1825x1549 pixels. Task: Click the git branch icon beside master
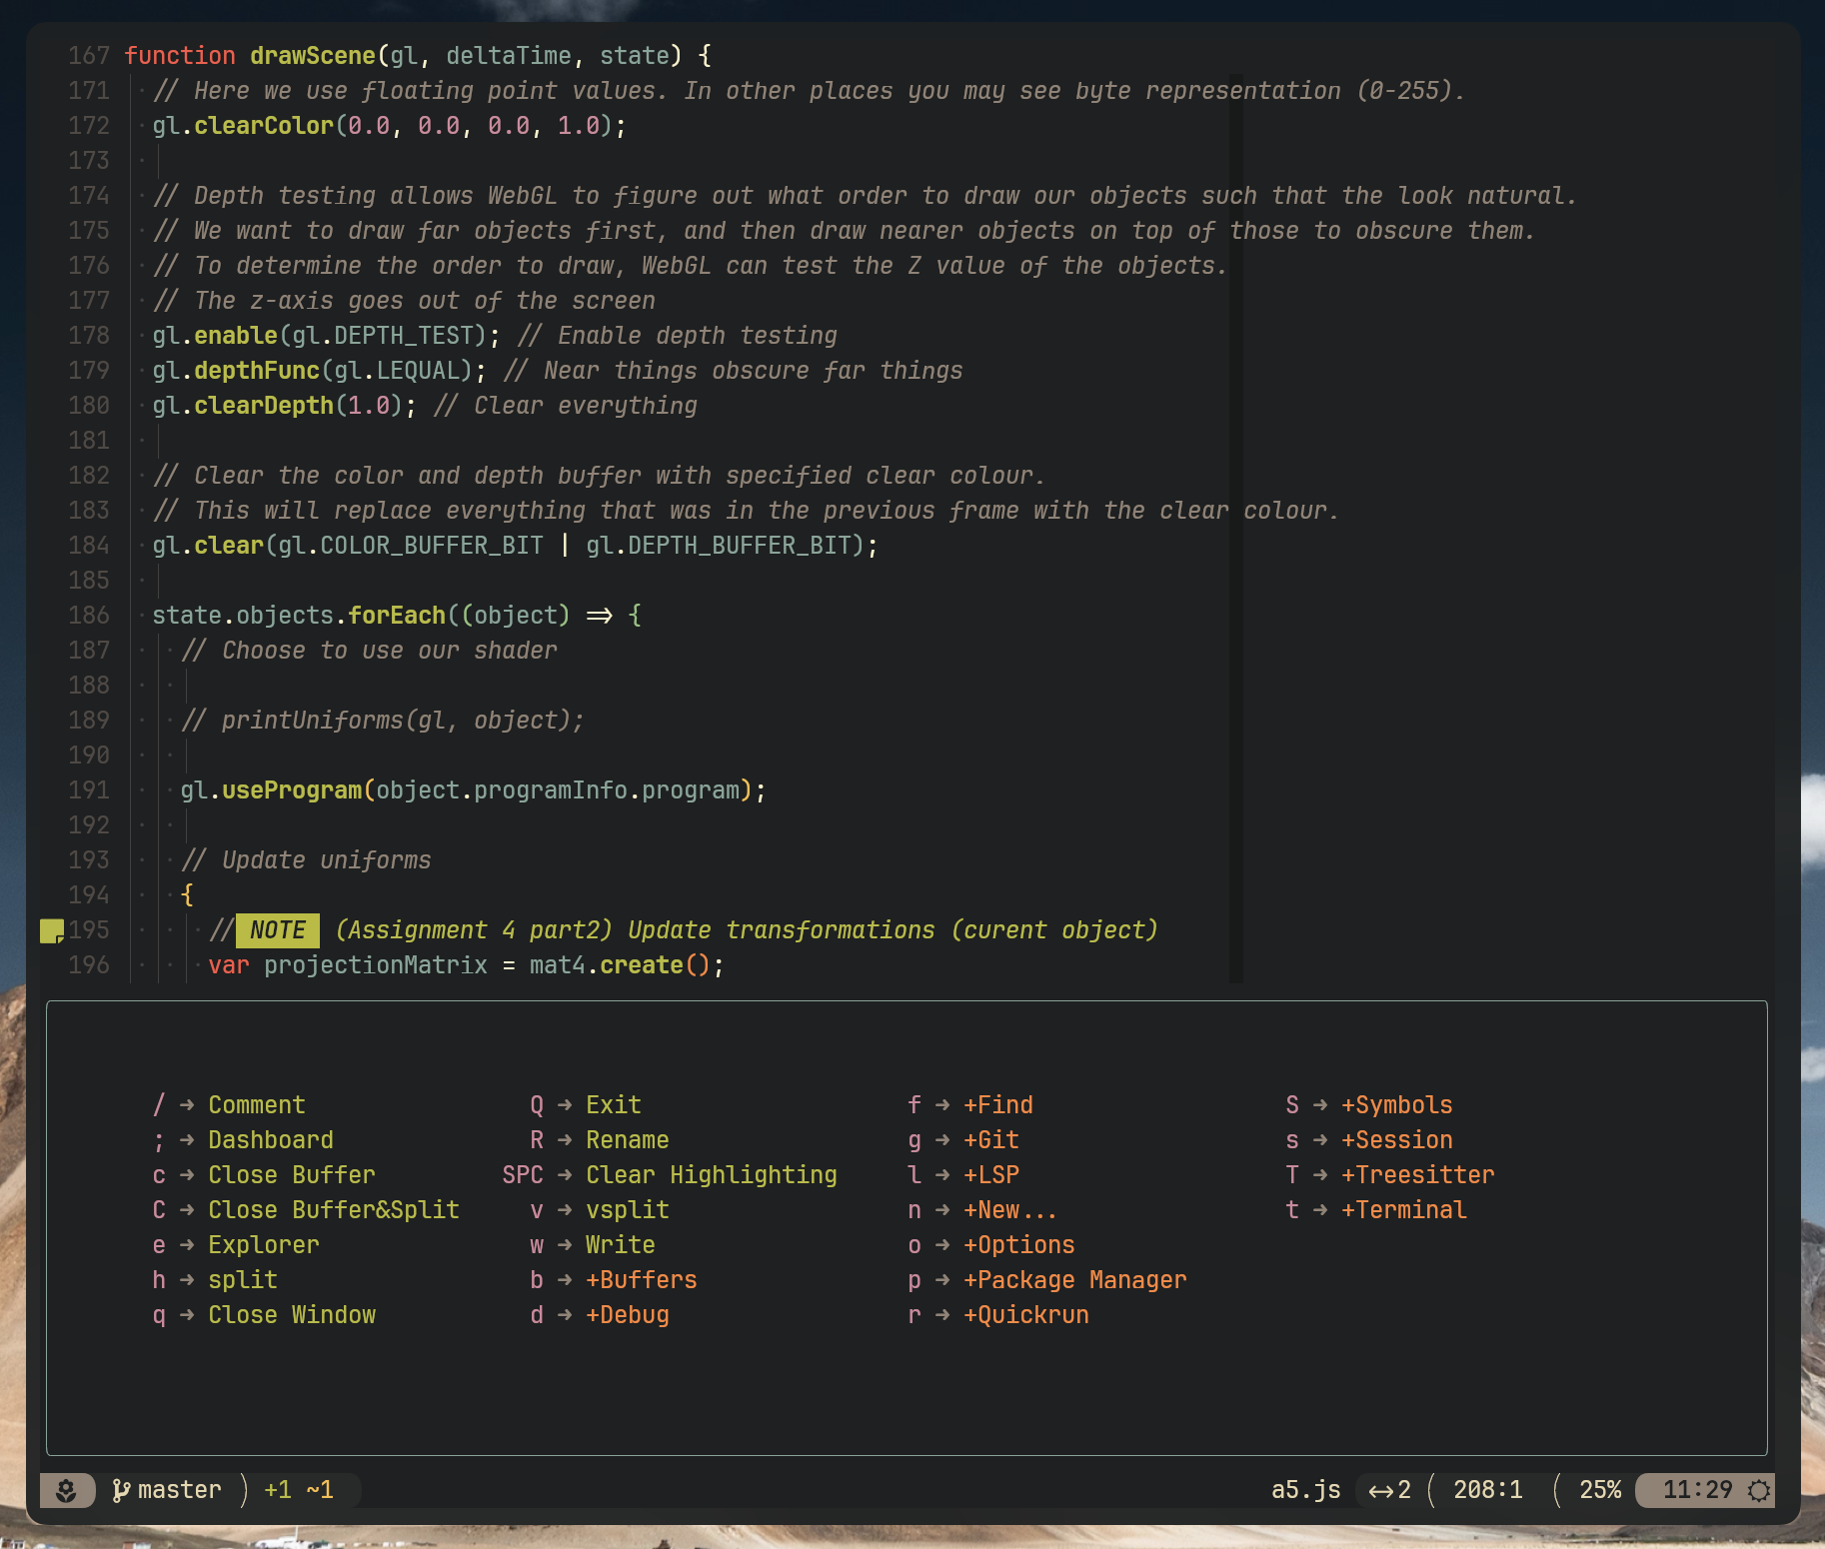click(x=121, y=1490)
